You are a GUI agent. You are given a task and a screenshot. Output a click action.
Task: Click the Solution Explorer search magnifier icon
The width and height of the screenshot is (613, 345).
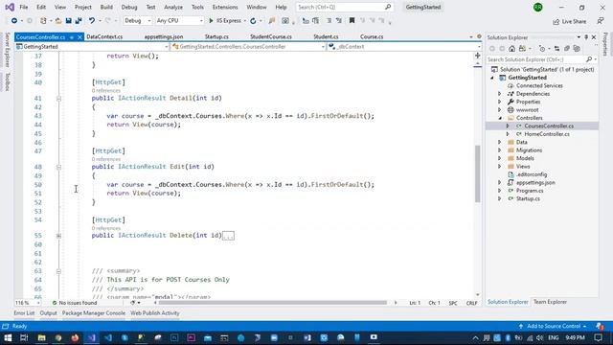tap(589, 59)
